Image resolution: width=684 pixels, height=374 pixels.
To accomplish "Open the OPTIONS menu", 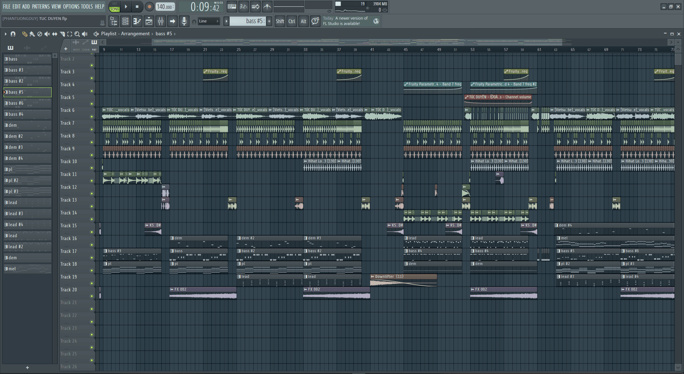I will pos(71,6).
